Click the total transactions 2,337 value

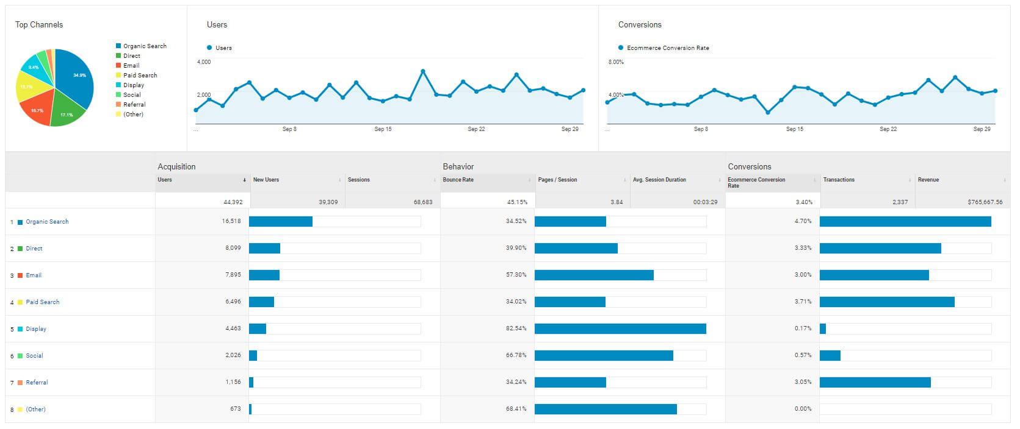pos(900,202)
